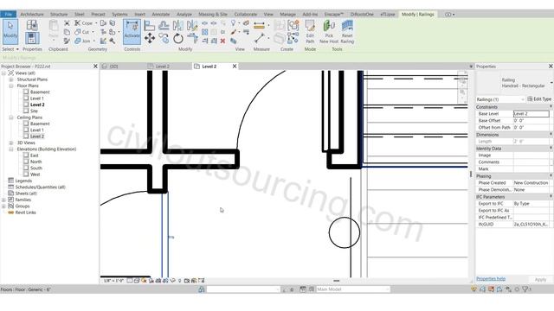Collapse the Floor Plans tree node
Screen dimensions: 554x311
tap(11, 86)
